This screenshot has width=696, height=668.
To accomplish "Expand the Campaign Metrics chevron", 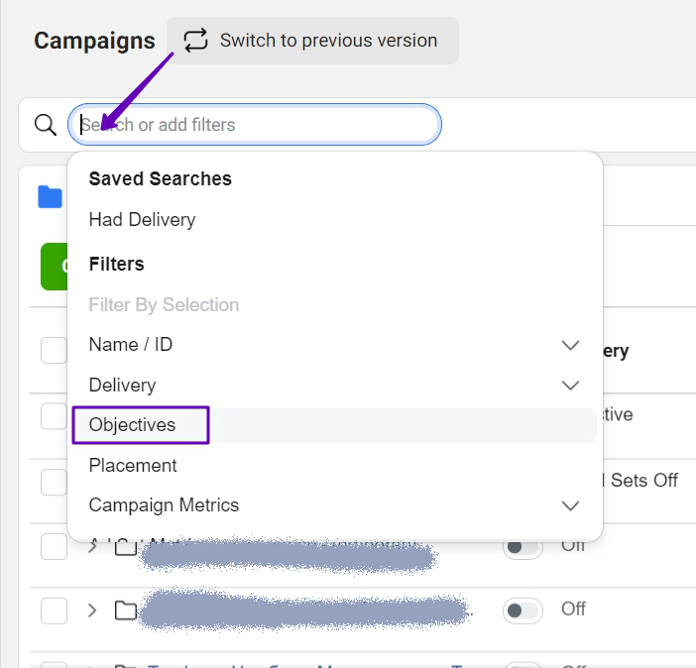I will [570, 505].
